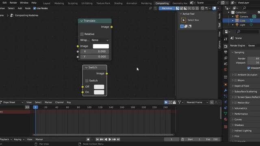Choose Subtract Existing Selection mode icon
The image size is (260, 146).
[x=190, y=26]
